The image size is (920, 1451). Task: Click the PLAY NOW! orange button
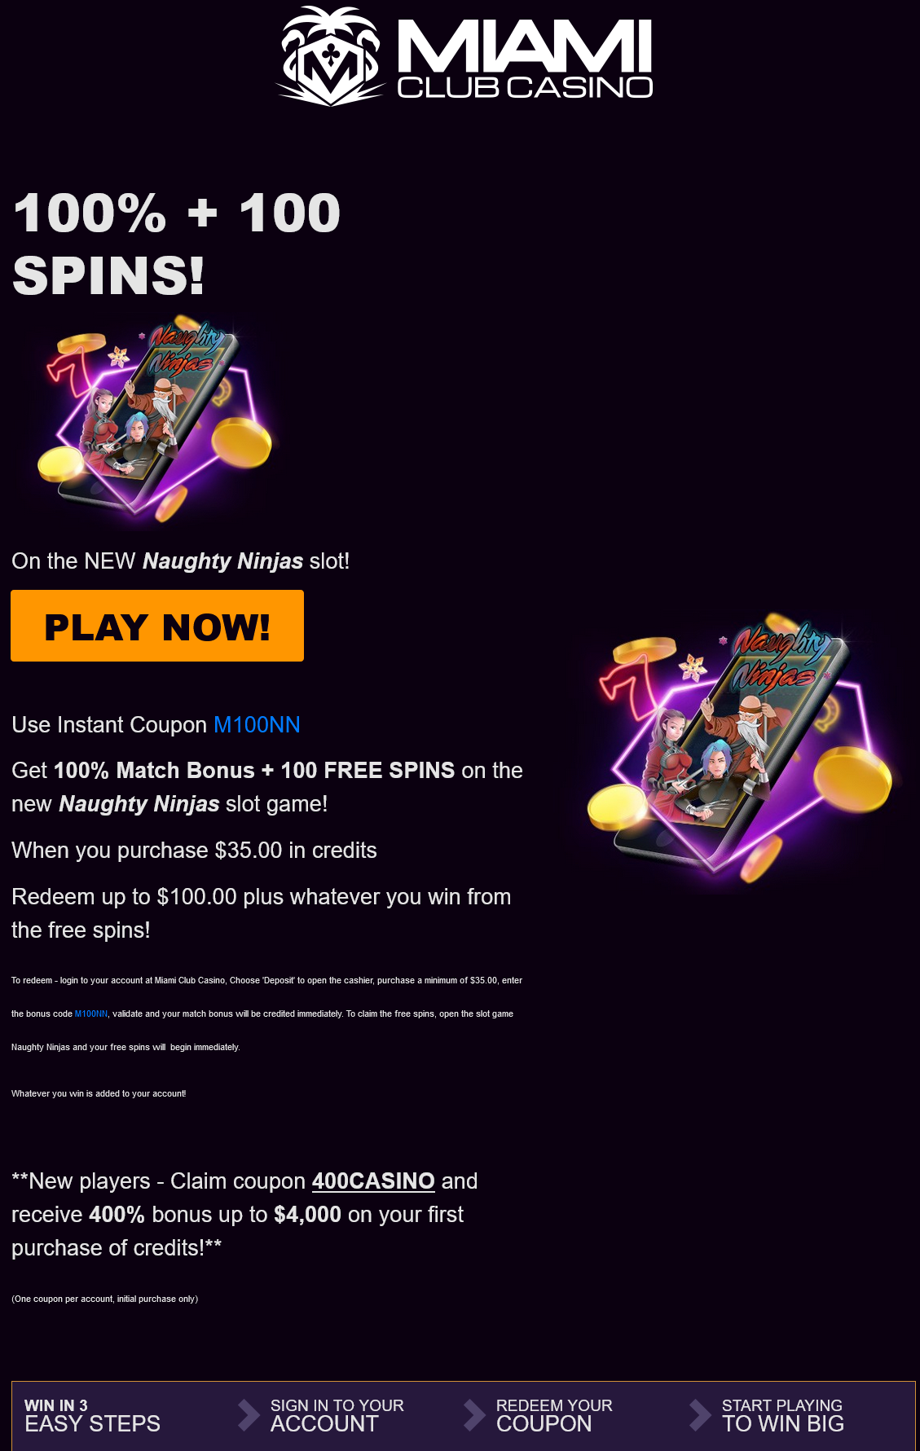157,626
